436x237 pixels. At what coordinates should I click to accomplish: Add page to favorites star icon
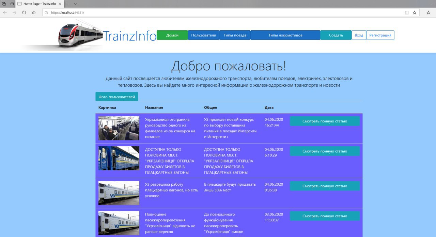pos(415,13)
